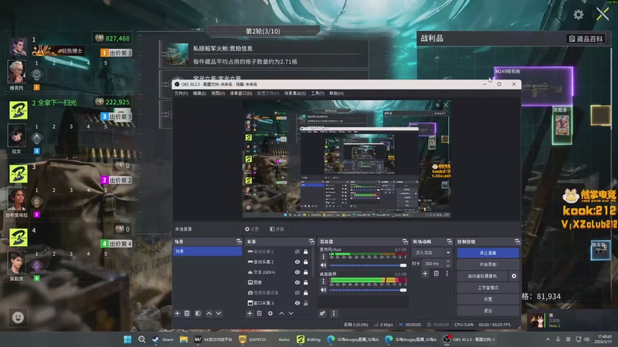Viewport: 618px width, 347px height.
Task: Increase transition duration with up arrow
Action: click(x=448, y=261)
